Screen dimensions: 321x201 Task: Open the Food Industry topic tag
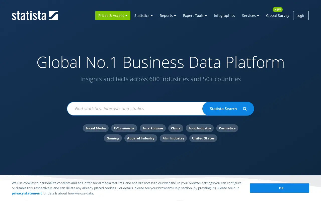(200, 128)
